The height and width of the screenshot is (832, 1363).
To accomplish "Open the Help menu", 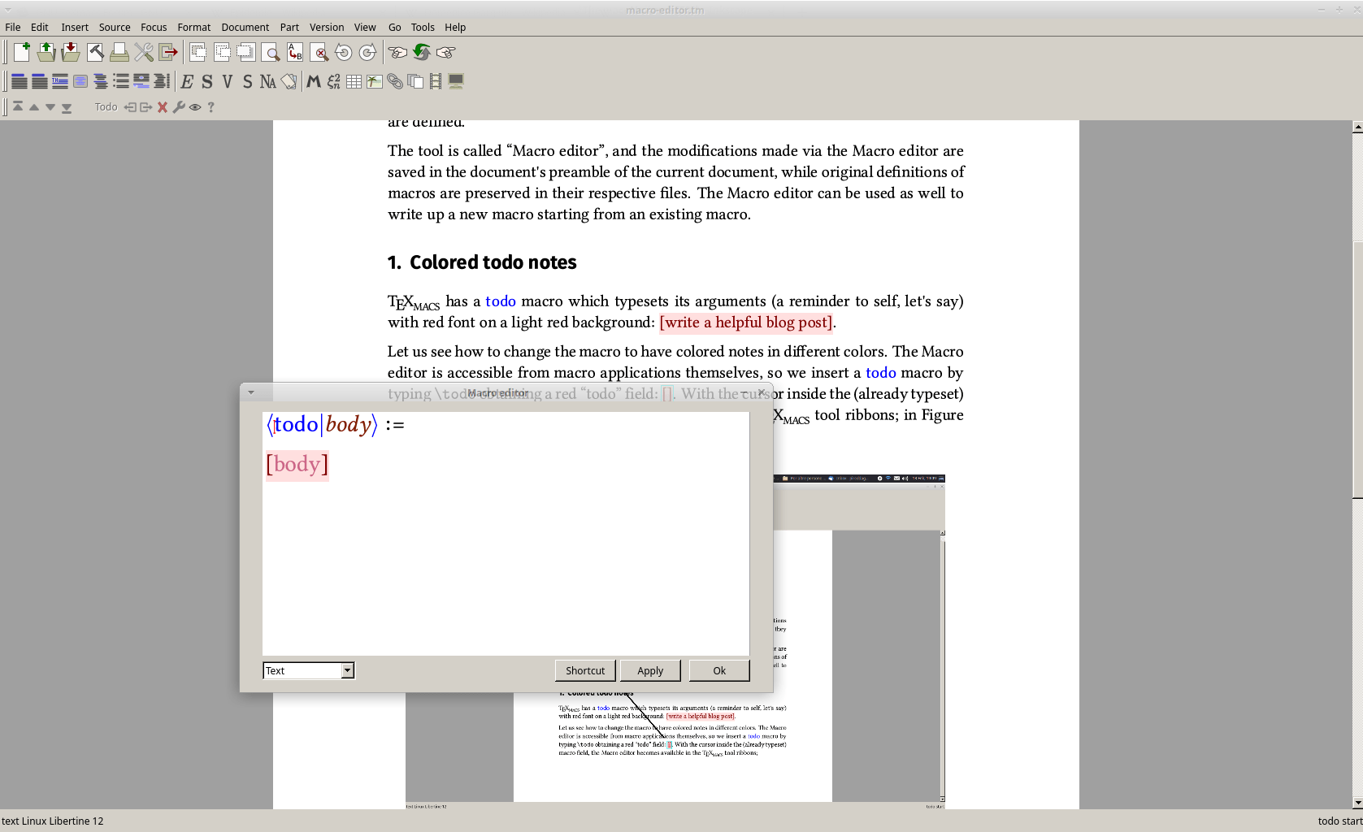I will click(455, 27).
